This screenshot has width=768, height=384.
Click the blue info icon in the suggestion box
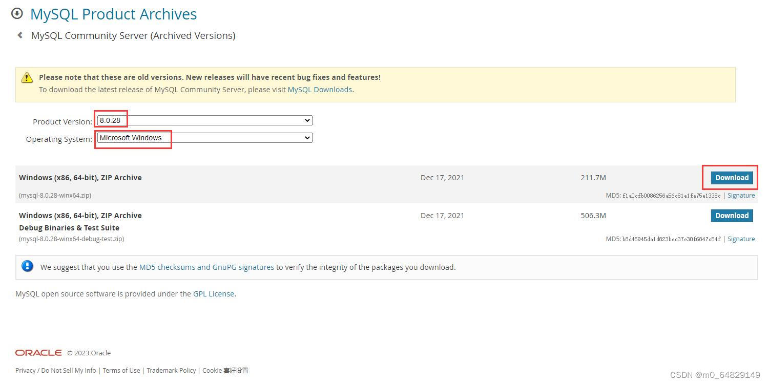pos(28,266)
